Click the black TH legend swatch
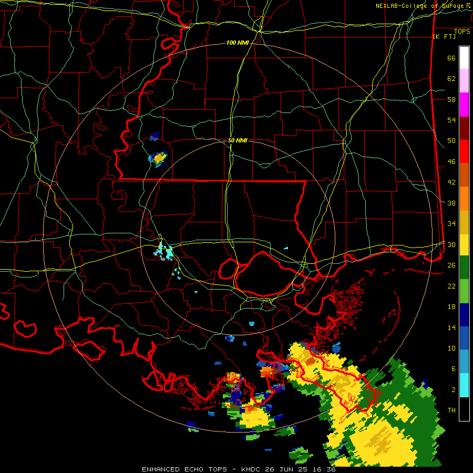The height and width of the screenshot is (473, 473). point(464,409)
